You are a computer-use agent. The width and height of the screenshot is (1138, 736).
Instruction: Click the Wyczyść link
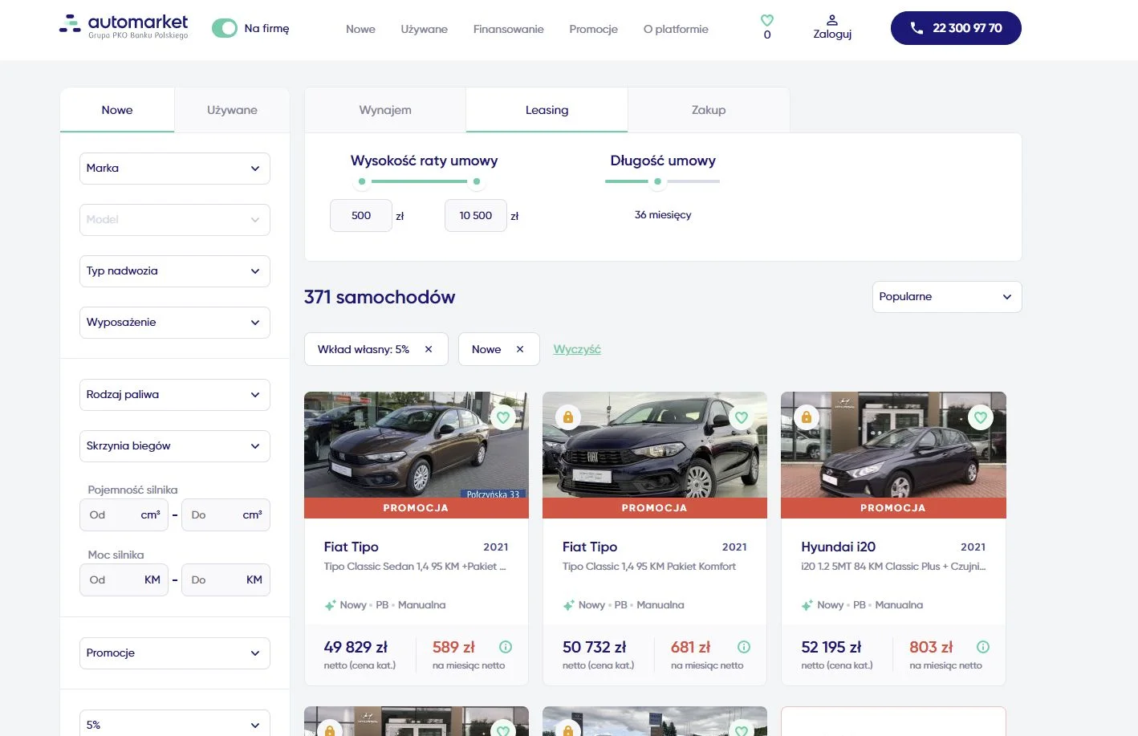[577, 349]
